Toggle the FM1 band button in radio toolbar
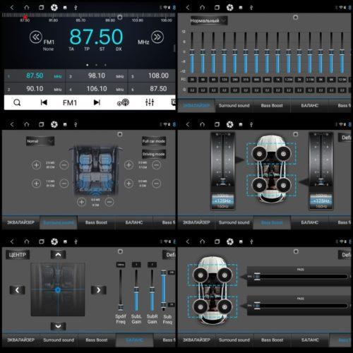 point(70,102)
